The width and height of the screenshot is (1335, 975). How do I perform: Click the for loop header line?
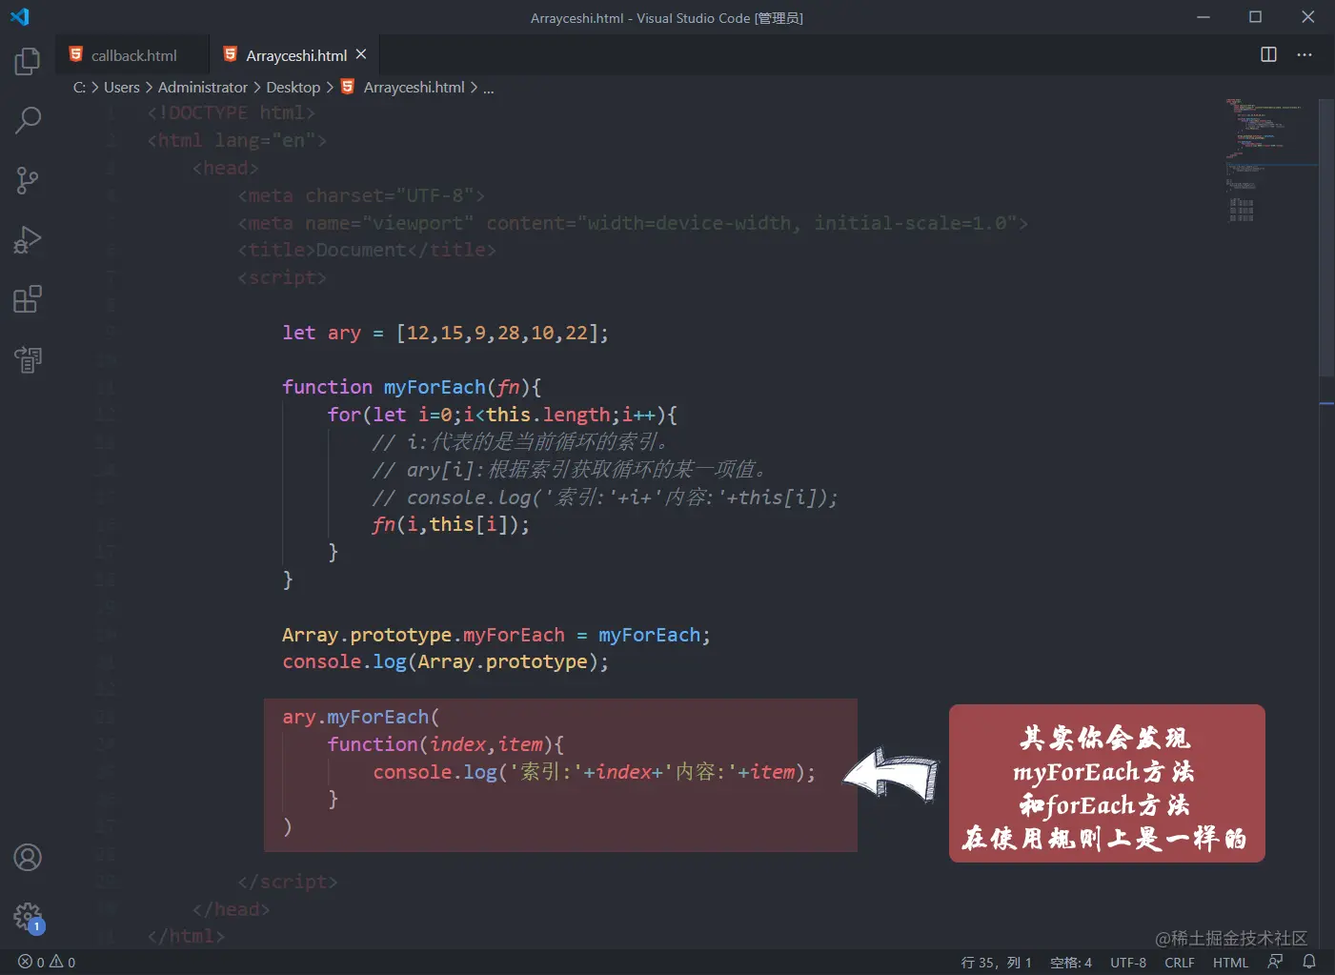pos(502,415)
